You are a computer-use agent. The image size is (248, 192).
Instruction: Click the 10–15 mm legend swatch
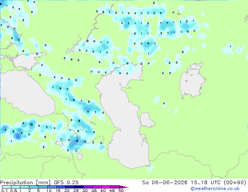[x=52, y=187]
